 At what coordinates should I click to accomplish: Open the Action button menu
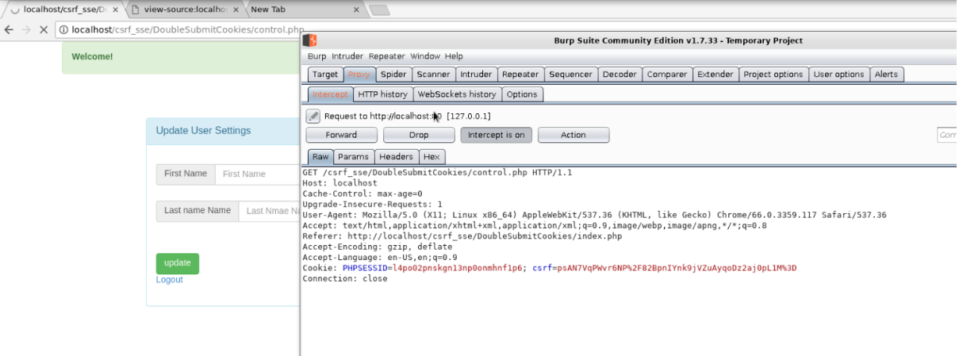pos(573,135)
